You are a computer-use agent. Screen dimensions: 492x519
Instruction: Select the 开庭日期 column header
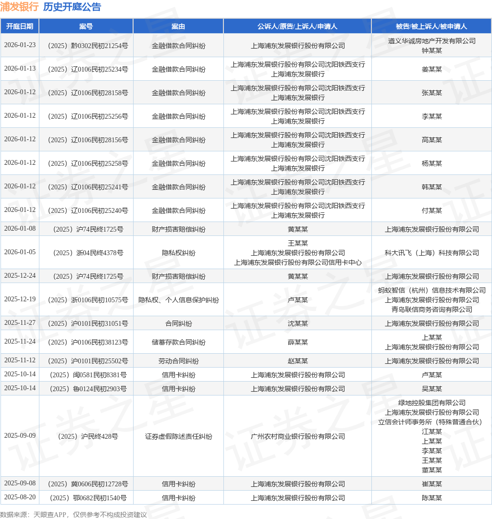pos(20,26)
